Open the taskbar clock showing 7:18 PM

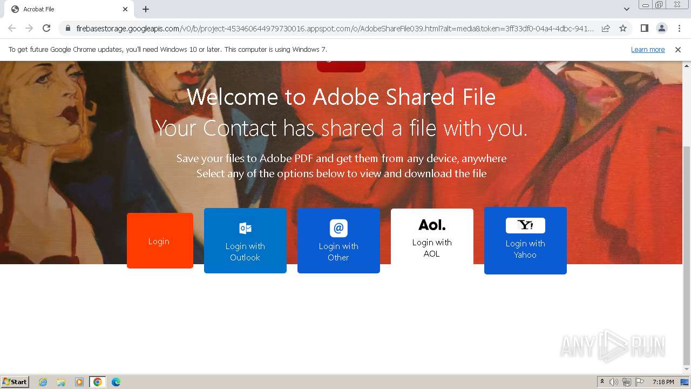coord(663,382)
